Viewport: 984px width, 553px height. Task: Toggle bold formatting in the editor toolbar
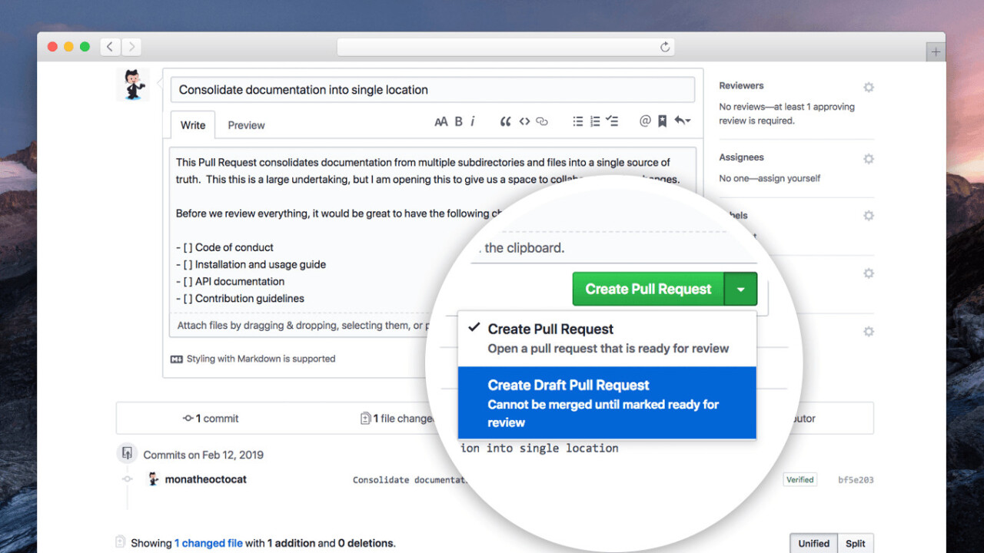click(458, 121)
